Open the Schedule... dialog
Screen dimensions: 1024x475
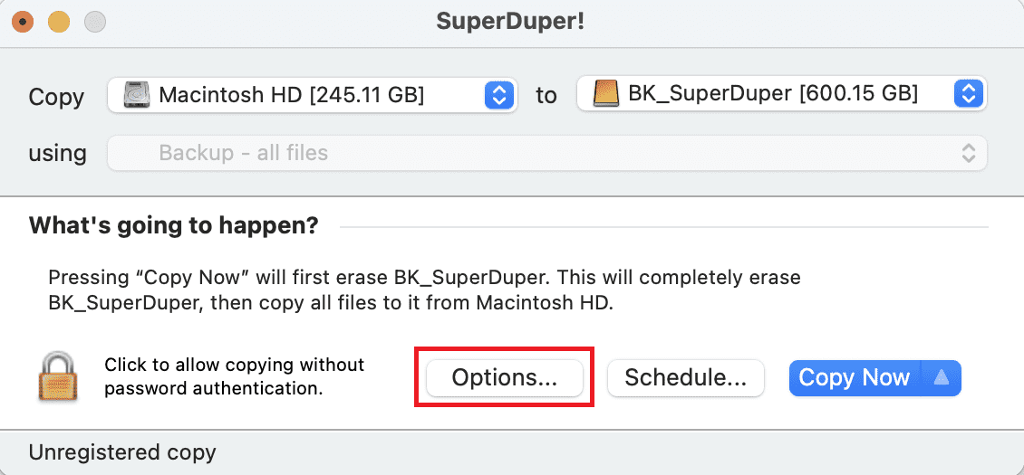pyautogui.click(x=686, y=377)
